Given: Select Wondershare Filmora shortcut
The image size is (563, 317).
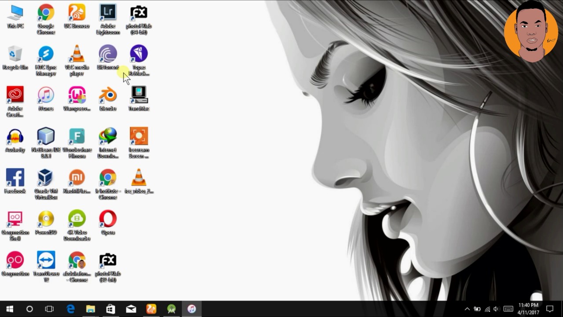Looking at the screenshot, I should (77, 143).
